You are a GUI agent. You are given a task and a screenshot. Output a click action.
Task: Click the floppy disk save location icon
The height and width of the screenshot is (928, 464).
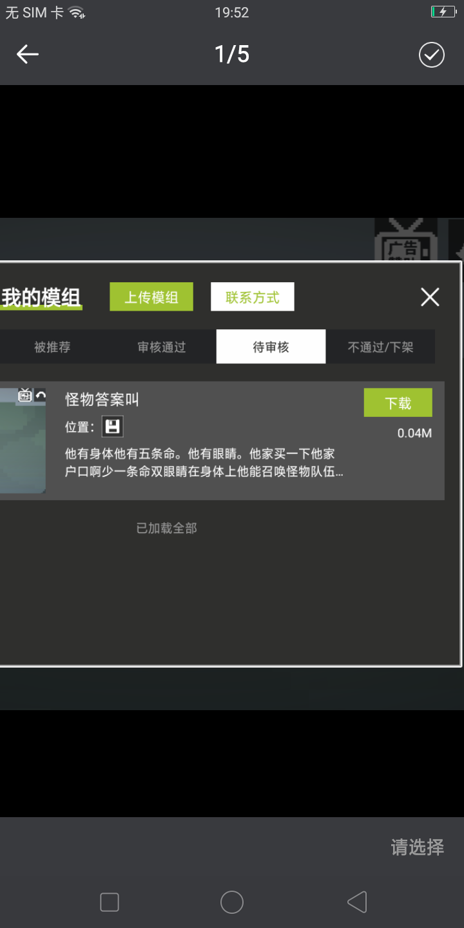coord(112,427)
